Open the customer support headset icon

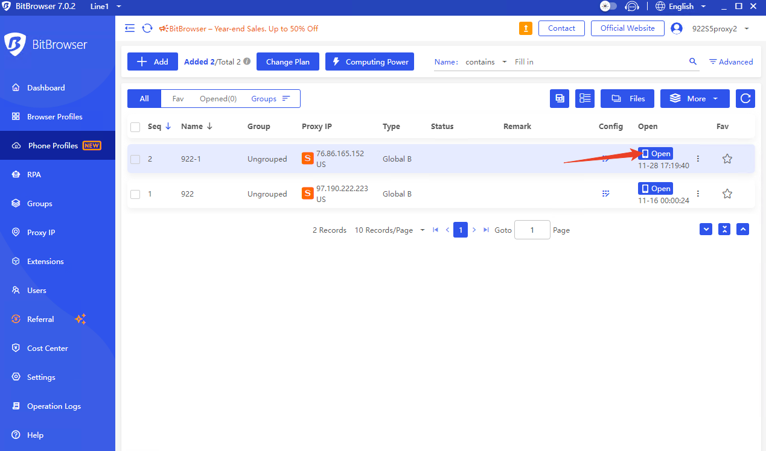632,7
